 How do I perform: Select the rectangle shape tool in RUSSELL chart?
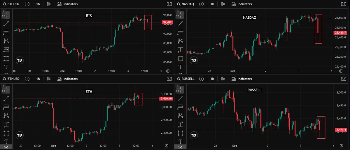[x=180, y=133]
